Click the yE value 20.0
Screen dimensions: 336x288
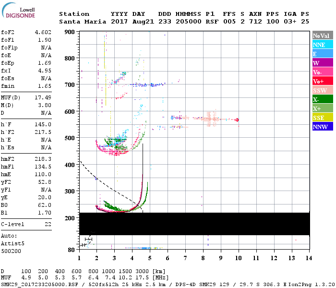(x=45, y=198)
